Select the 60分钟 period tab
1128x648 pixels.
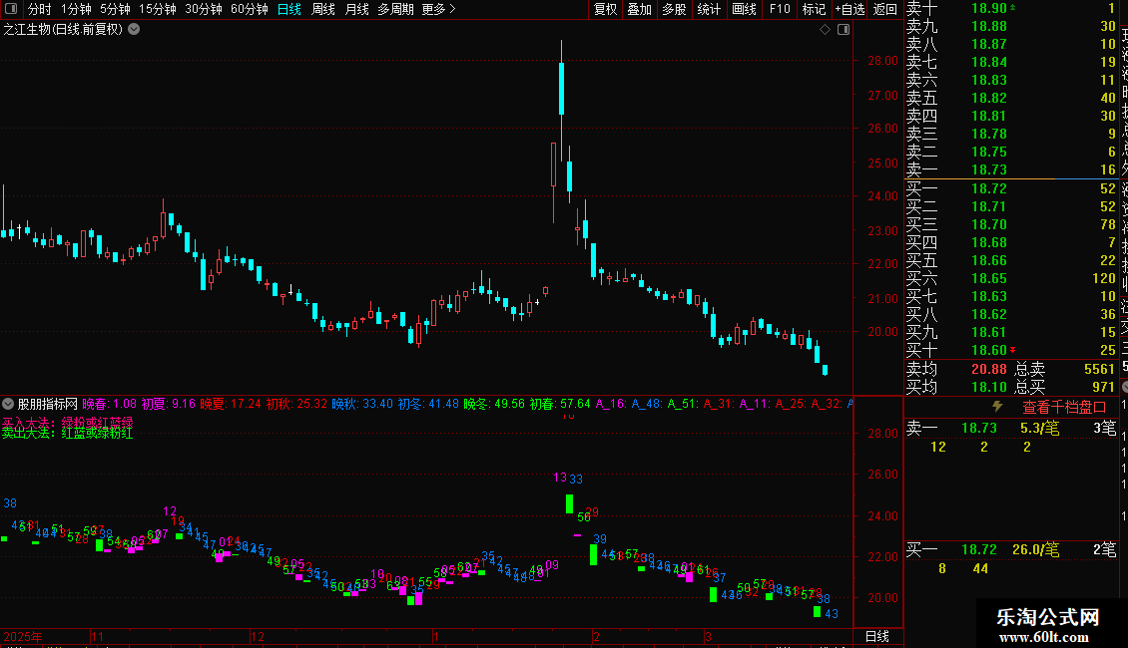tap(249, 9)
